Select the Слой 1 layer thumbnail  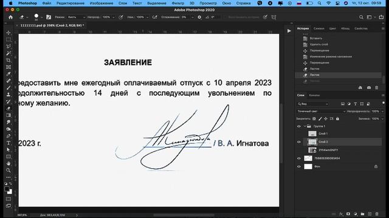tap(312, 134)
